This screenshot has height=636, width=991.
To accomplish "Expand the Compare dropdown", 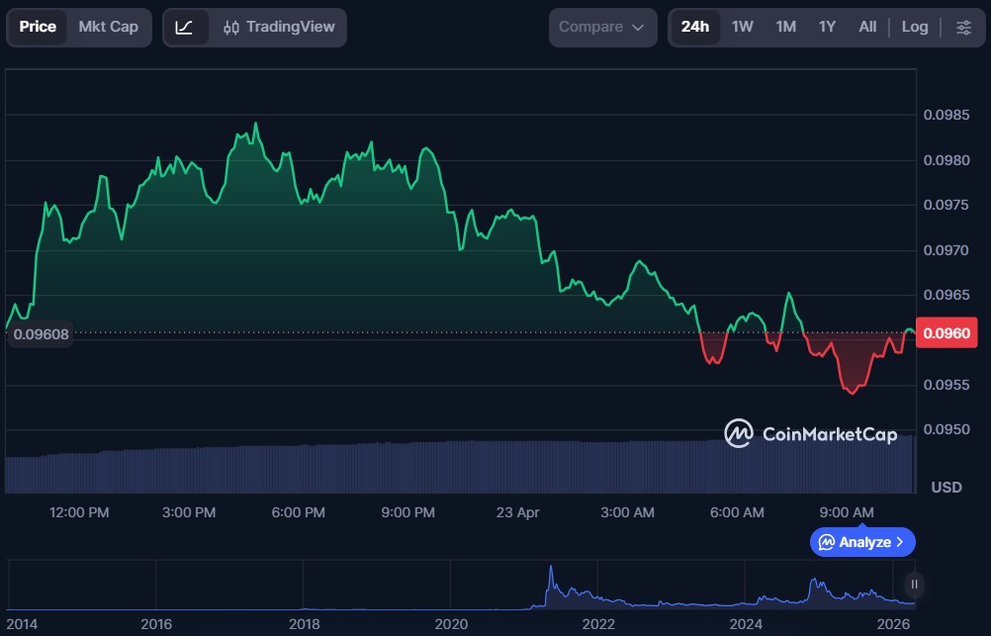I will pos(601,27).
